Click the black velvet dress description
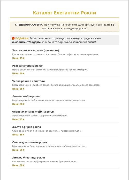 pos(56,85)
